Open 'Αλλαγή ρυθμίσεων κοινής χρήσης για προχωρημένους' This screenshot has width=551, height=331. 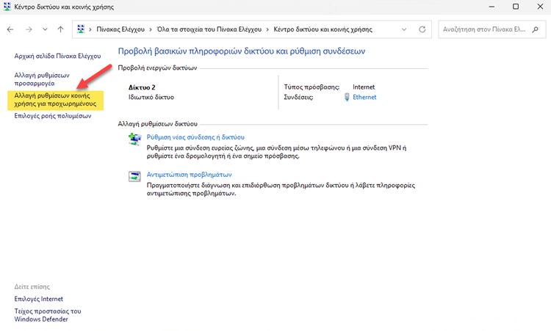pos(55,100)
